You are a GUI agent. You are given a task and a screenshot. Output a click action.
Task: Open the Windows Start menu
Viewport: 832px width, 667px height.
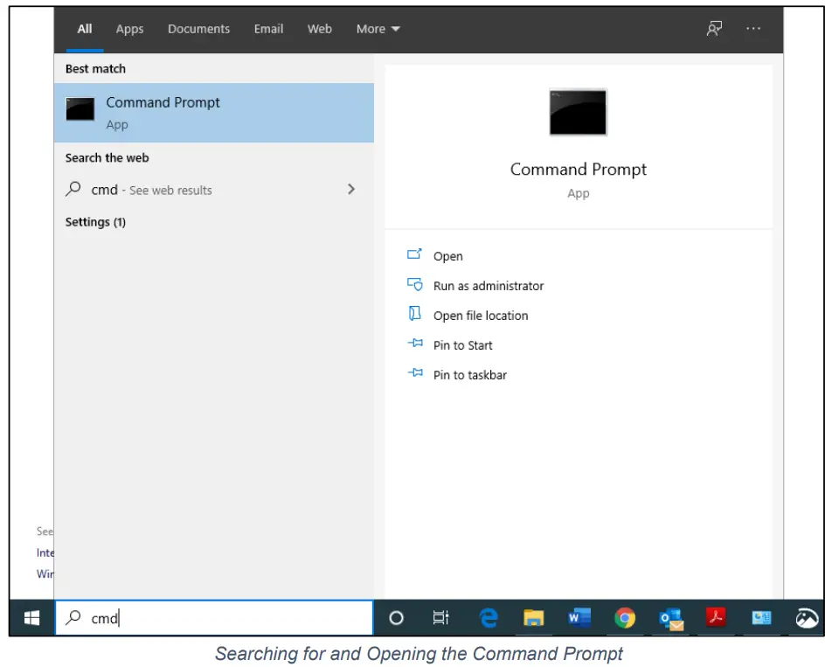click(31, 618)
